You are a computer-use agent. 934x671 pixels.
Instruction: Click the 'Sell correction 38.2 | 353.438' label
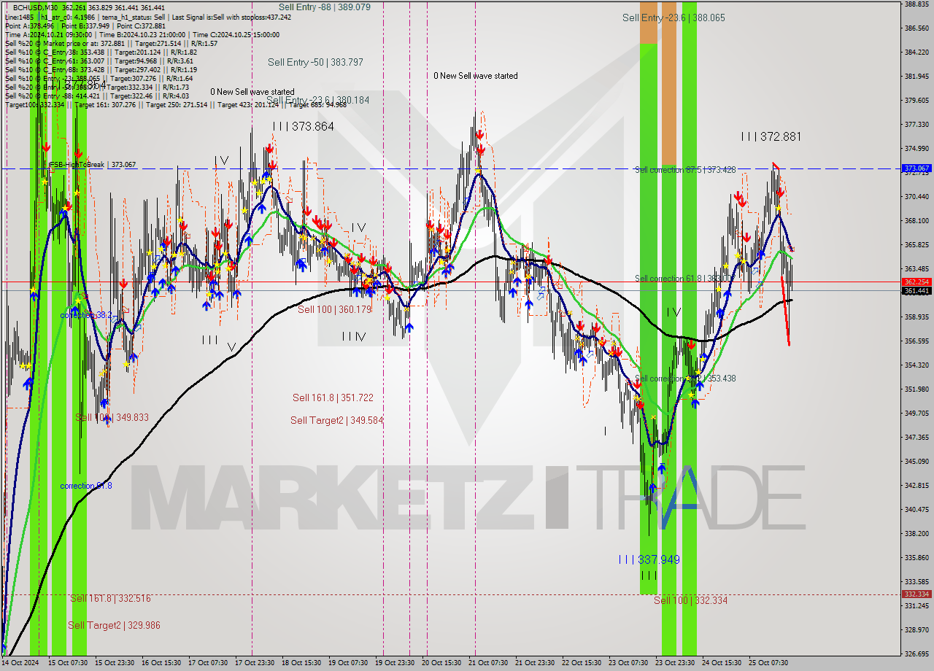(x=685, y=379)
